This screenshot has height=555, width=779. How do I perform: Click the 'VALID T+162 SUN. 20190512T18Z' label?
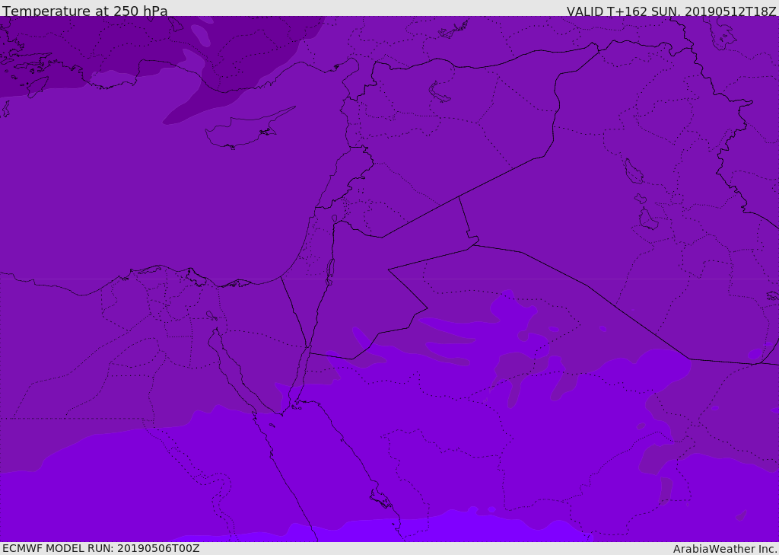(671, 11)
